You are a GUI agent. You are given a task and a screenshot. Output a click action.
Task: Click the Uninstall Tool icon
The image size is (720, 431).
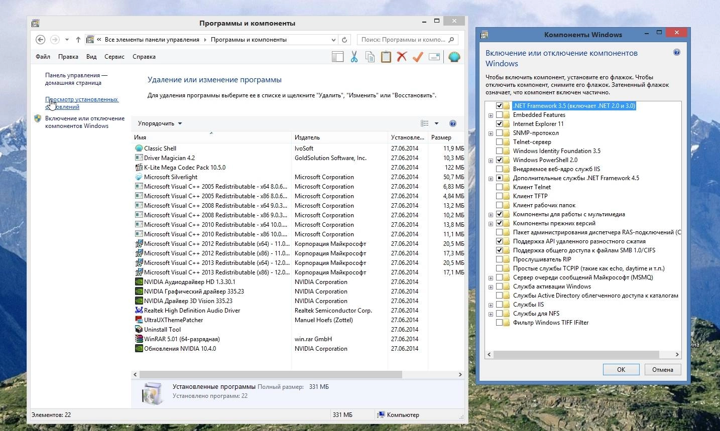(139, 330)
